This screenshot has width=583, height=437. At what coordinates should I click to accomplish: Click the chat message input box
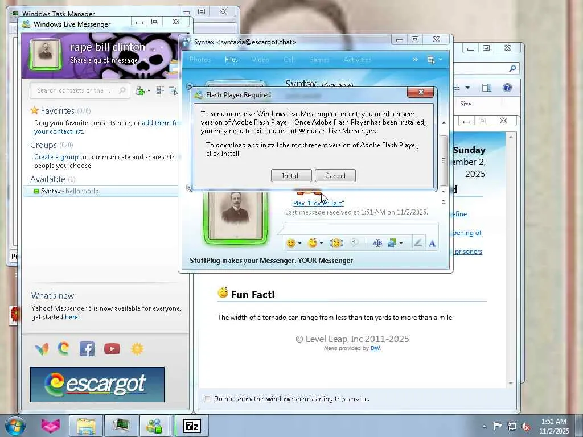coord(360,229)
